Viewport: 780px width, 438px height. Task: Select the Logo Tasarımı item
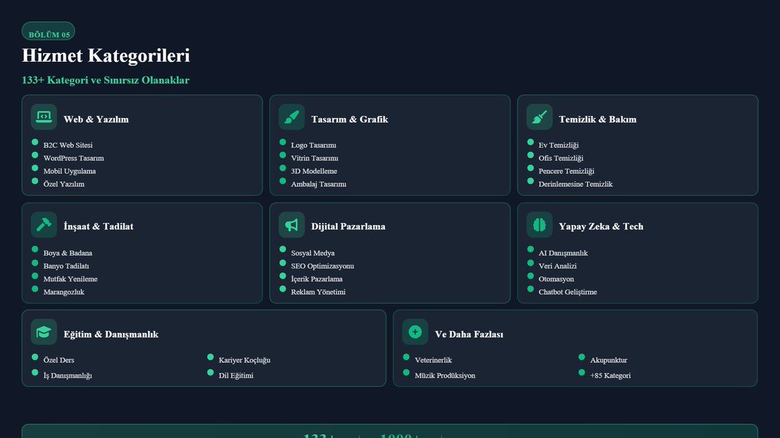[x=314, y=145]
